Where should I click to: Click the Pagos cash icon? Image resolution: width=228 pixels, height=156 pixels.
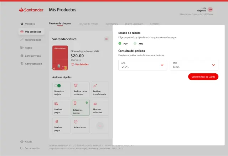tap(22, 47)
